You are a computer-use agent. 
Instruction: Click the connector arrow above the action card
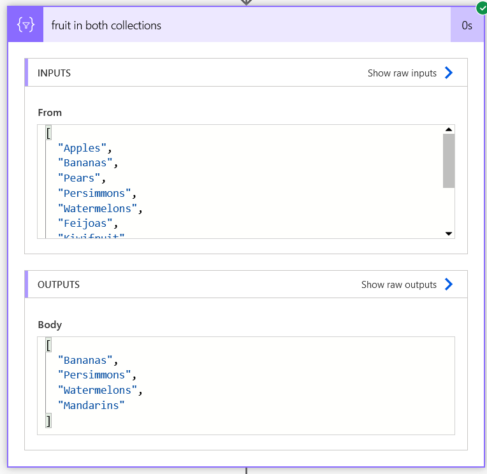tap(246, 3)
